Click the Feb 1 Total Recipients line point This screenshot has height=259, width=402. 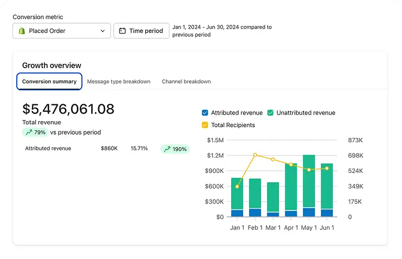point(255,155)
